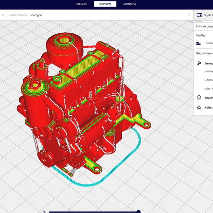Click the Shell Thickness setting label
Image resolution: width=213 pixels, height=213 pixels.
(208, 89)
